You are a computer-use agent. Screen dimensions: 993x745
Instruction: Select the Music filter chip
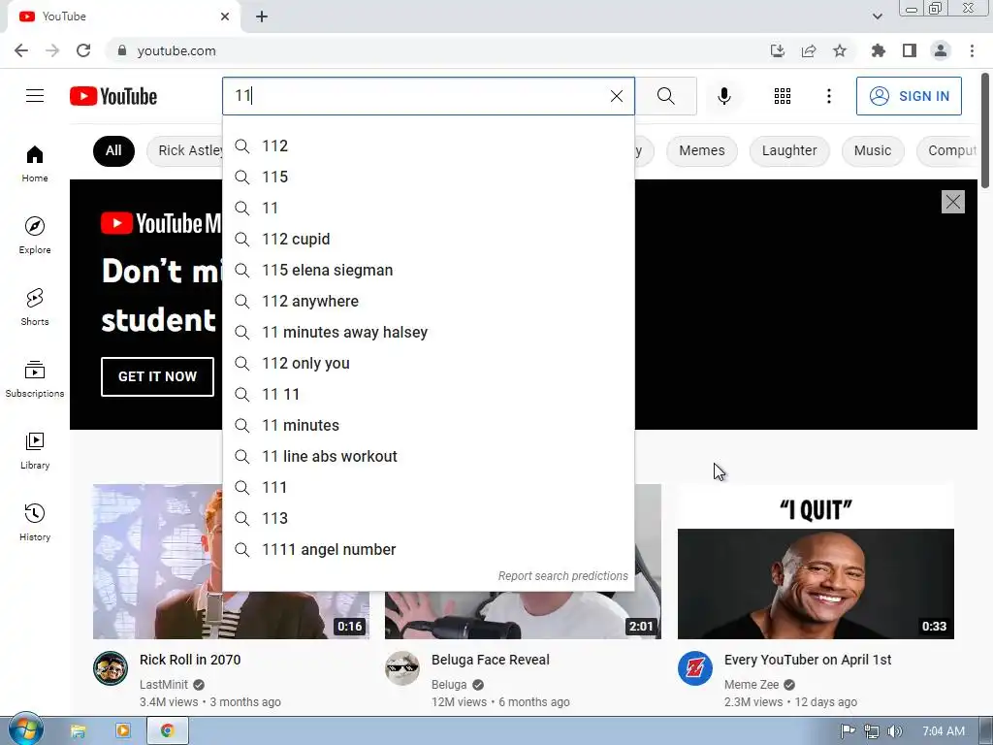[872, 150]
